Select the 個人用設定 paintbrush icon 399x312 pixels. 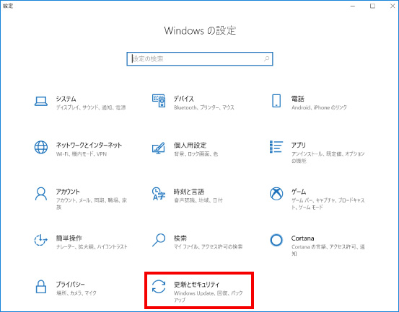click(159, 148)
